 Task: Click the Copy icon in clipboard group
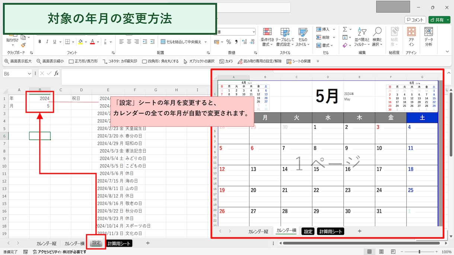pos(23,37)
